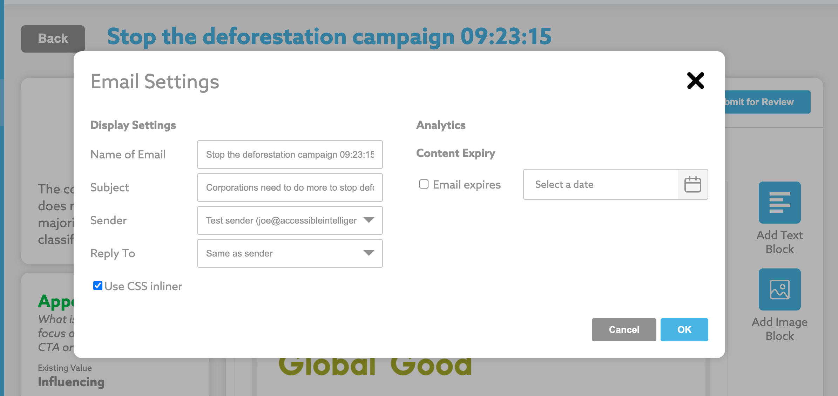Click the Reply To dropdown arrow
Image resolution: width=838 pixels, height=396 pixels.
(369, 253)
